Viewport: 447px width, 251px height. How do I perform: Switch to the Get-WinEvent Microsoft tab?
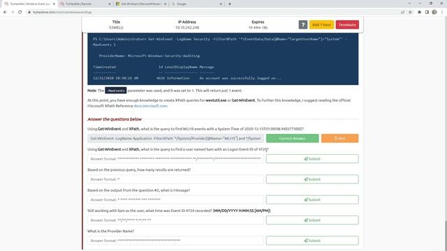coord(140,4)
